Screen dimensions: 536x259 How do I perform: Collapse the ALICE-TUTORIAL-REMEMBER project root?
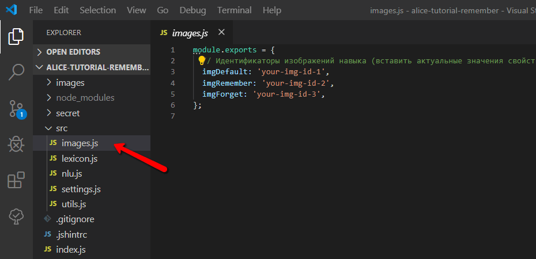click(x=92, y=67)
